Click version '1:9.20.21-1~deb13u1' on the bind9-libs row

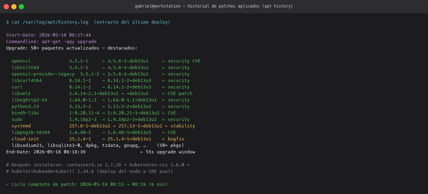point(134,113)
